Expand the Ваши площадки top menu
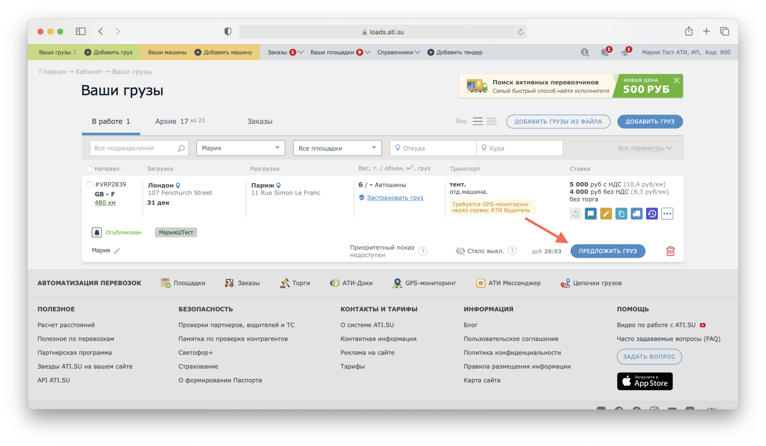Screen dimensions: 766x446 (340, 52)
